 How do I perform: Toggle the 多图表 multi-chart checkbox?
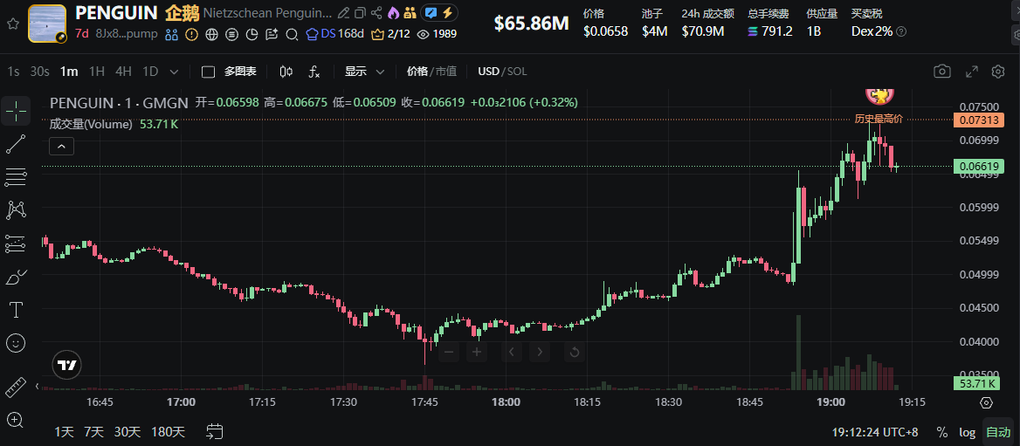[x=208, y=72]
